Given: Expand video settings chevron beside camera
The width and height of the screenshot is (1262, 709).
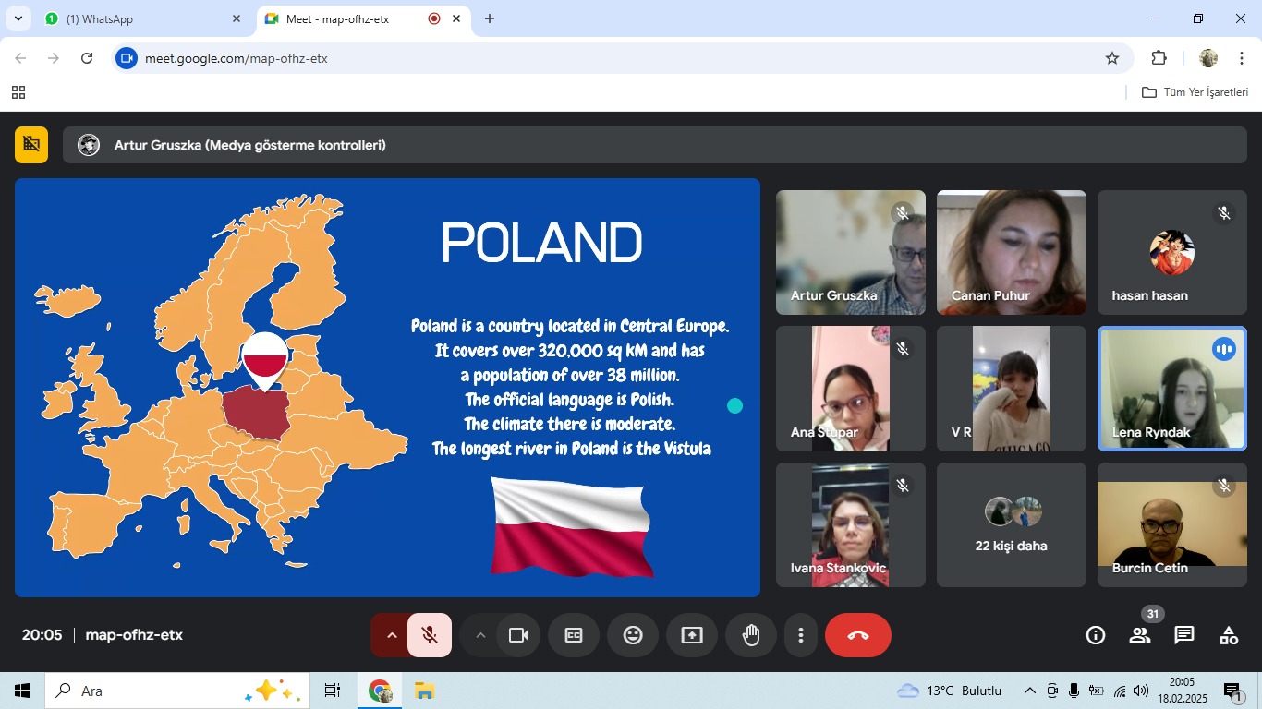Looking at the screenshot, I should tap(479, 635).
